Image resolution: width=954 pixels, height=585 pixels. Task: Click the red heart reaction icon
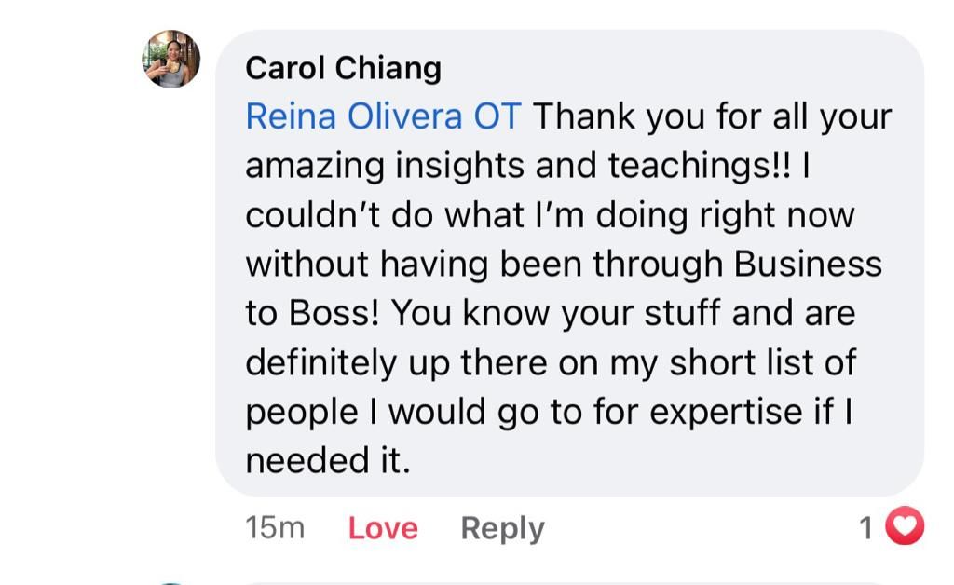tap(903, 527)
